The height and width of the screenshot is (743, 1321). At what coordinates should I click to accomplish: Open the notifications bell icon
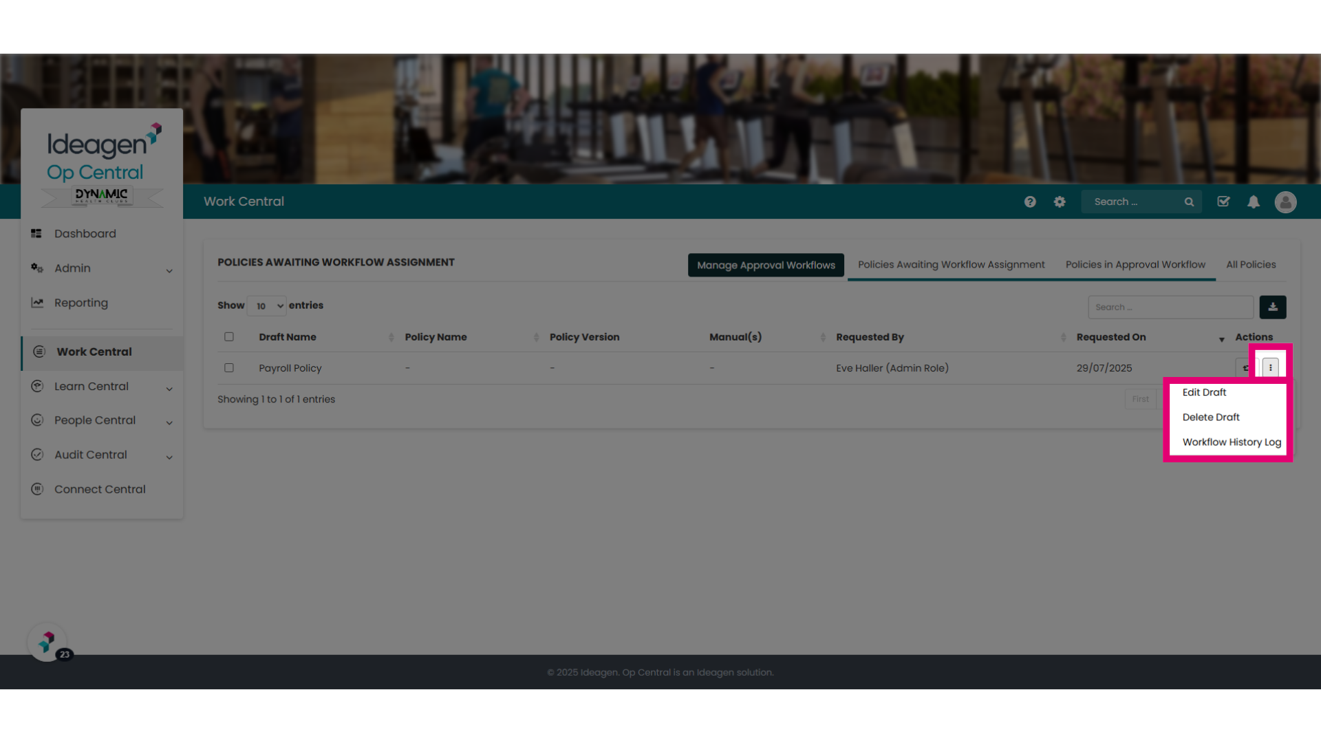click(1254, 202)
